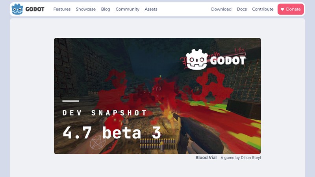
Task: Click the heart icon in the Donate button
Action: (x=282, y=9)
